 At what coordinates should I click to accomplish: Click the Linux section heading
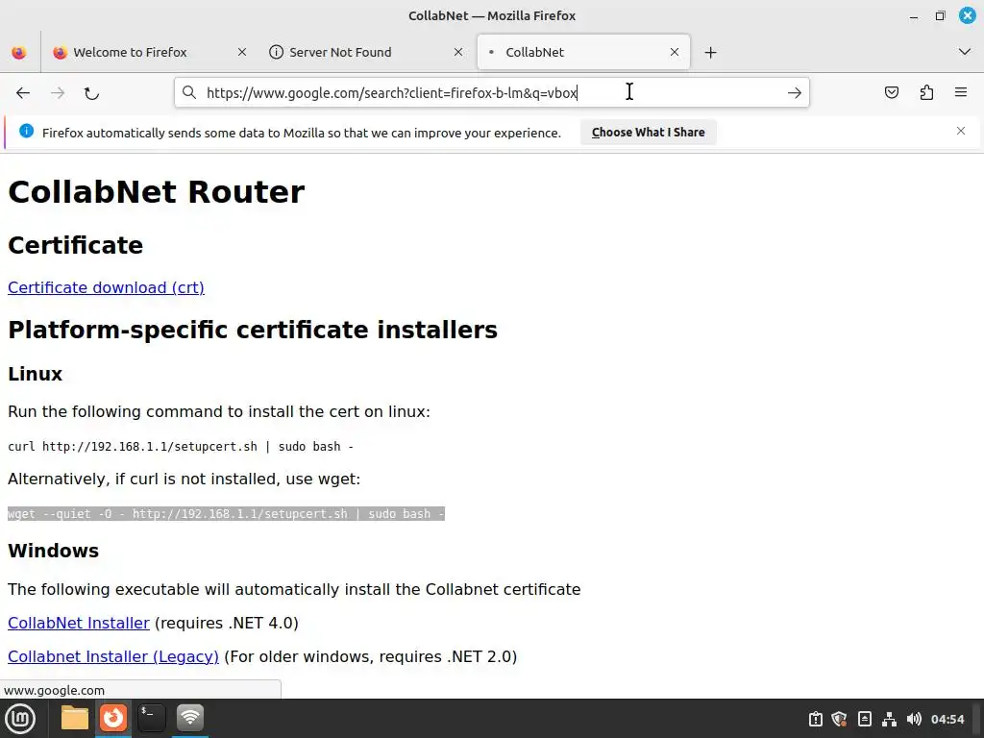[36, 374]
